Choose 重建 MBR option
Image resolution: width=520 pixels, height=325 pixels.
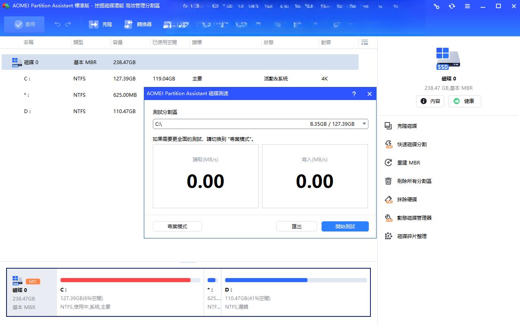tap(409, 163)
